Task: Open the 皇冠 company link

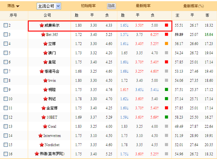Action: [x=52, y=62]
